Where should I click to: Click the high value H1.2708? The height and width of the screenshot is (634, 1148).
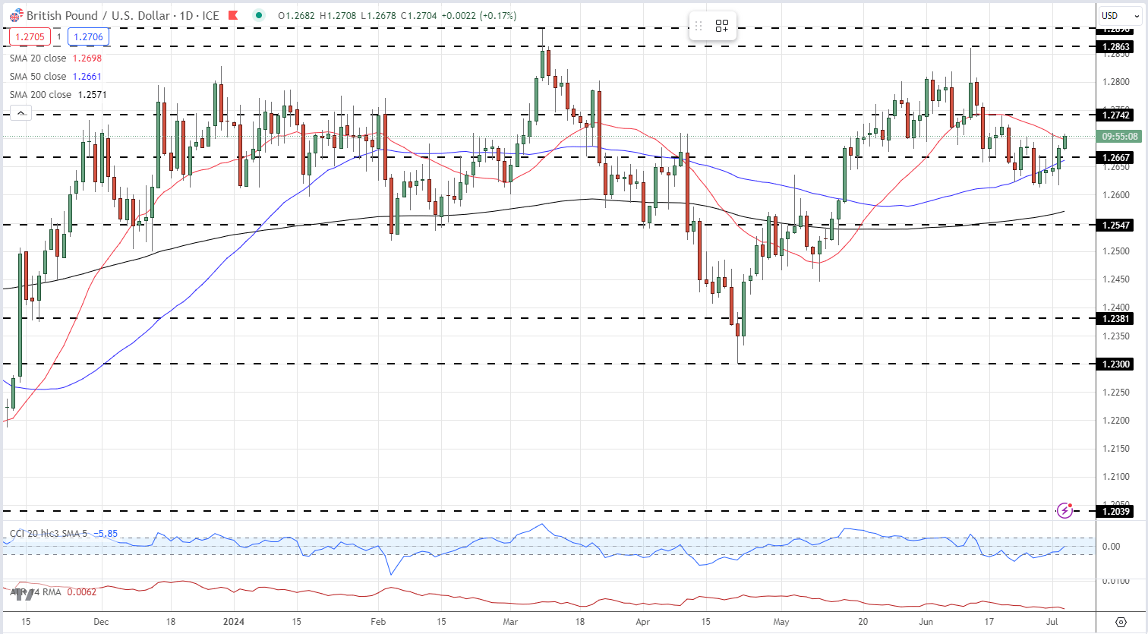339,15
